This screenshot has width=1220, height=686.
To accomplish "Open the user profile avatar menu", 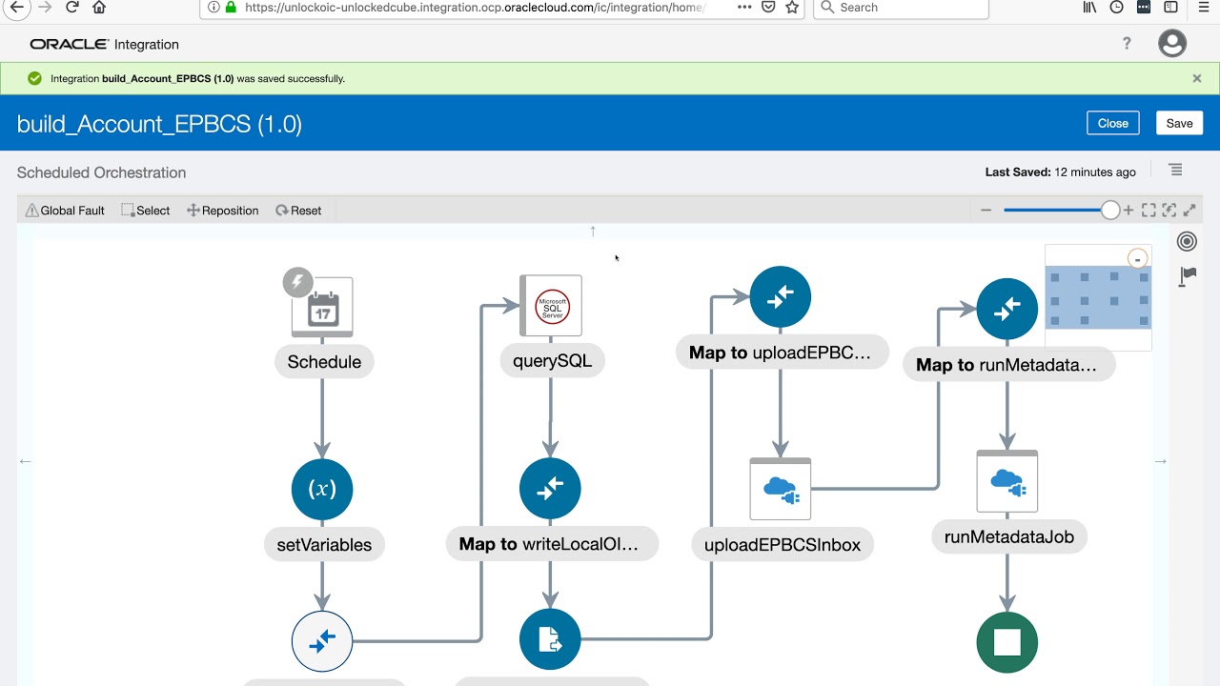I will [x=1172, y=44].
